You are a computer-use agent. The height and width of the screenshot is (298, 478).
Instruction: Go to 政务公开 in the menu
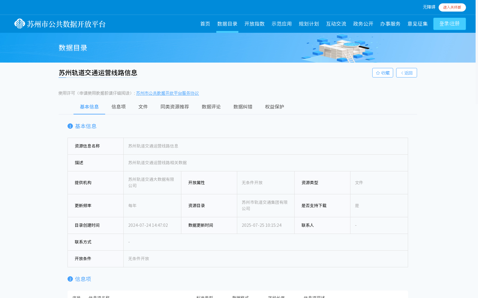point(363,24)
